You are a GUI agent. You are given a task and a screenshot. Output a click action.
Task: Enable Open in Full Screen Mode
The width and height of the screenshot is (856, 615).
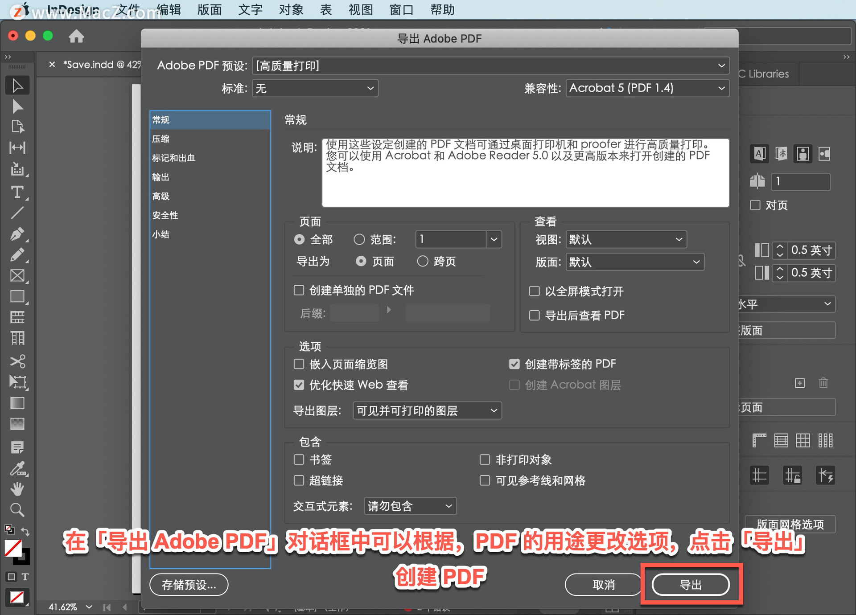tap(534, 291)
